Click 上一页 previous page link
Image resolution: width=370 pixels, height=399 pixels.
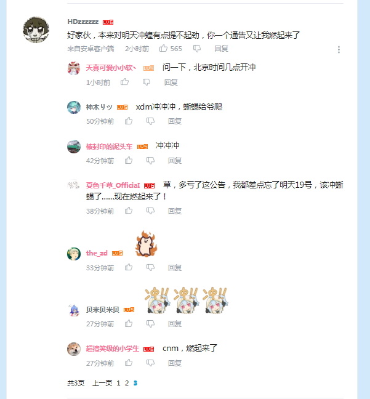point(102,383)
